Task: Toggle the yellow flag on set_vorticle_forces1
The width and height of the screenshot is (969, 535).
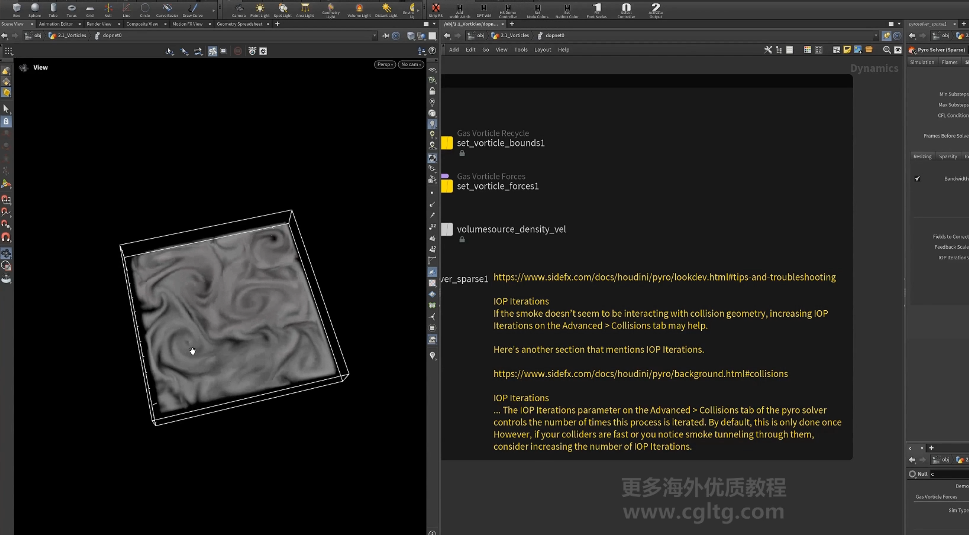Action: (447, 186)
